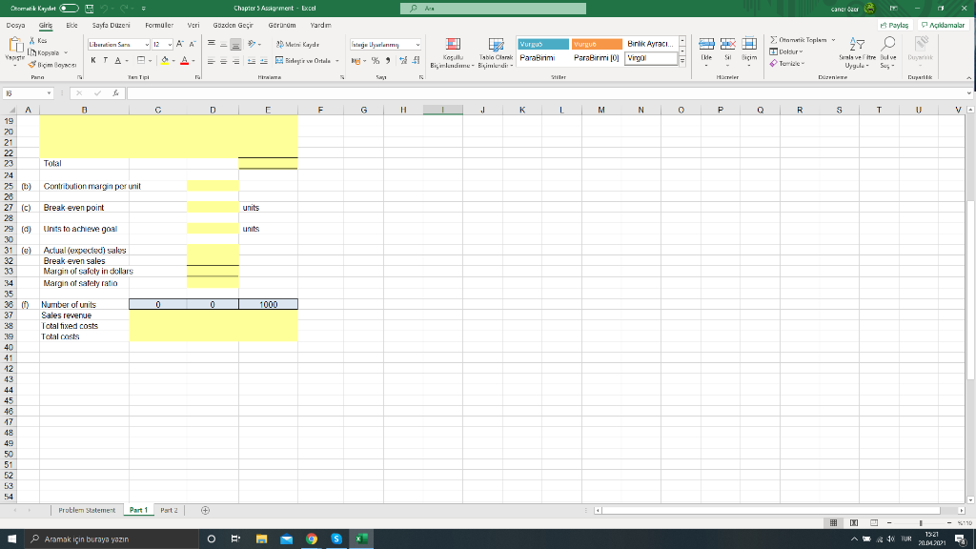The width and height of the screenshot is (976, 549).
Task: Click the Paylaş share button
Action: click(894, 26)
